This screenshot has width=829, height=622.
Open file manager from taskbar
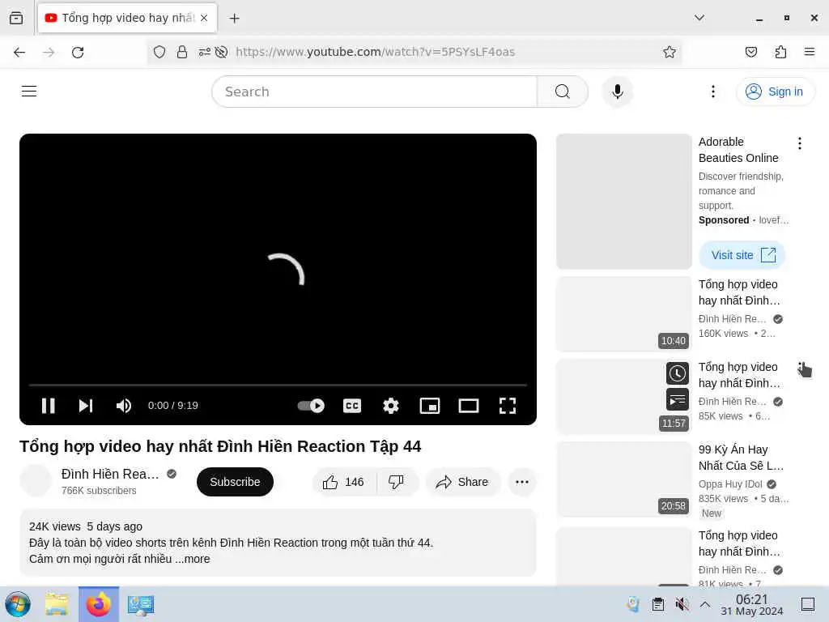57,604
